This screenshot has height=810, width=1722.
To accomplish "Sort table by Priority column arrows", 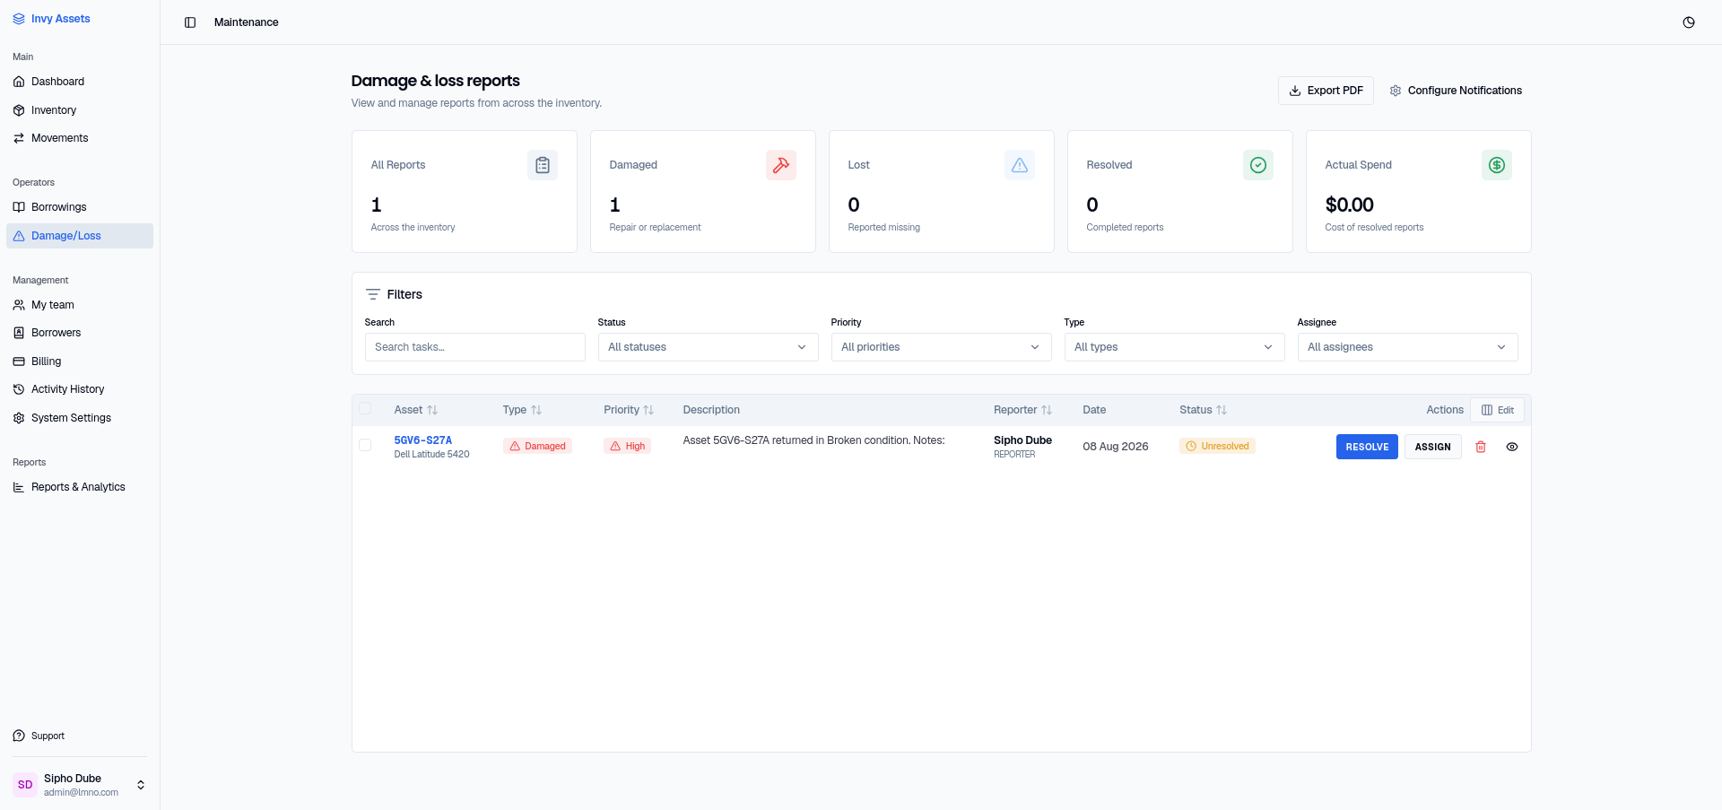I will 648,410.
